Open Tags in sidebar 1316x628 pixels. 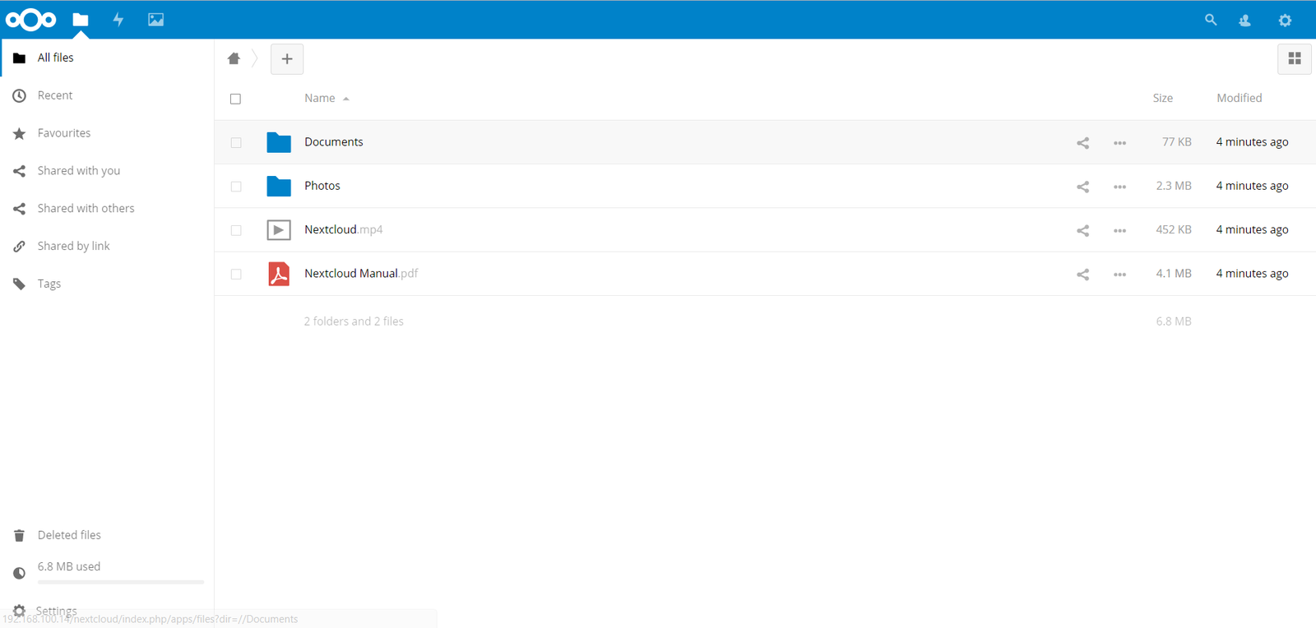click(107, 284)
